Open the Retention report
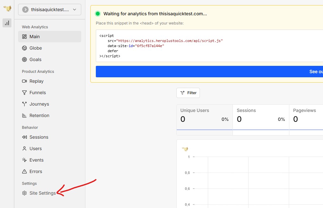323x208 pixels. (x=39, y=115)
